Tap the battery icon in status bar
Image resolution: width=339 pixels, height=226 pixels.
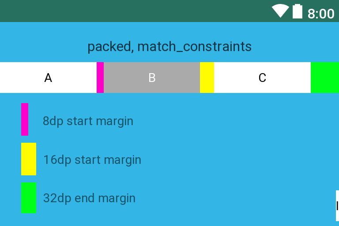tap(298, 11)
